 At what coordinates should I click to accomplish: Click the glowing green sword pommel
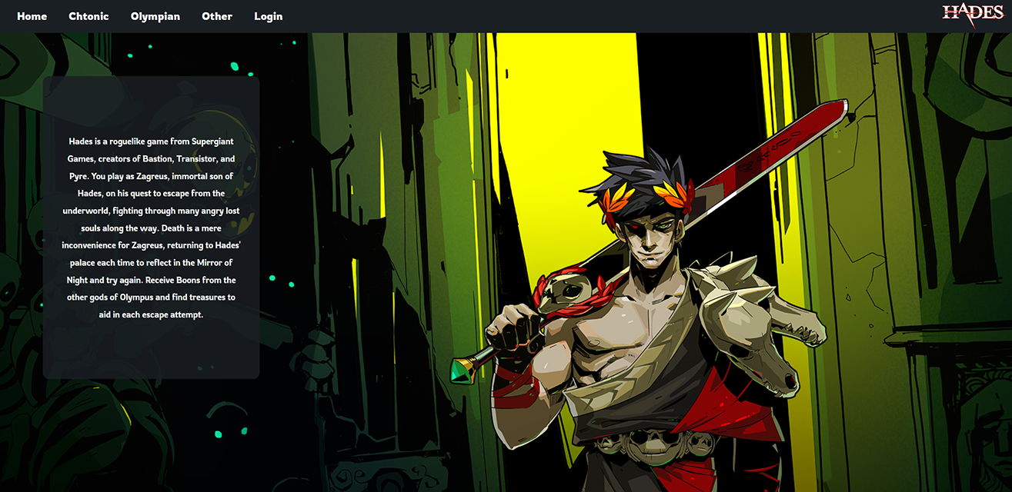pos(464,373)
